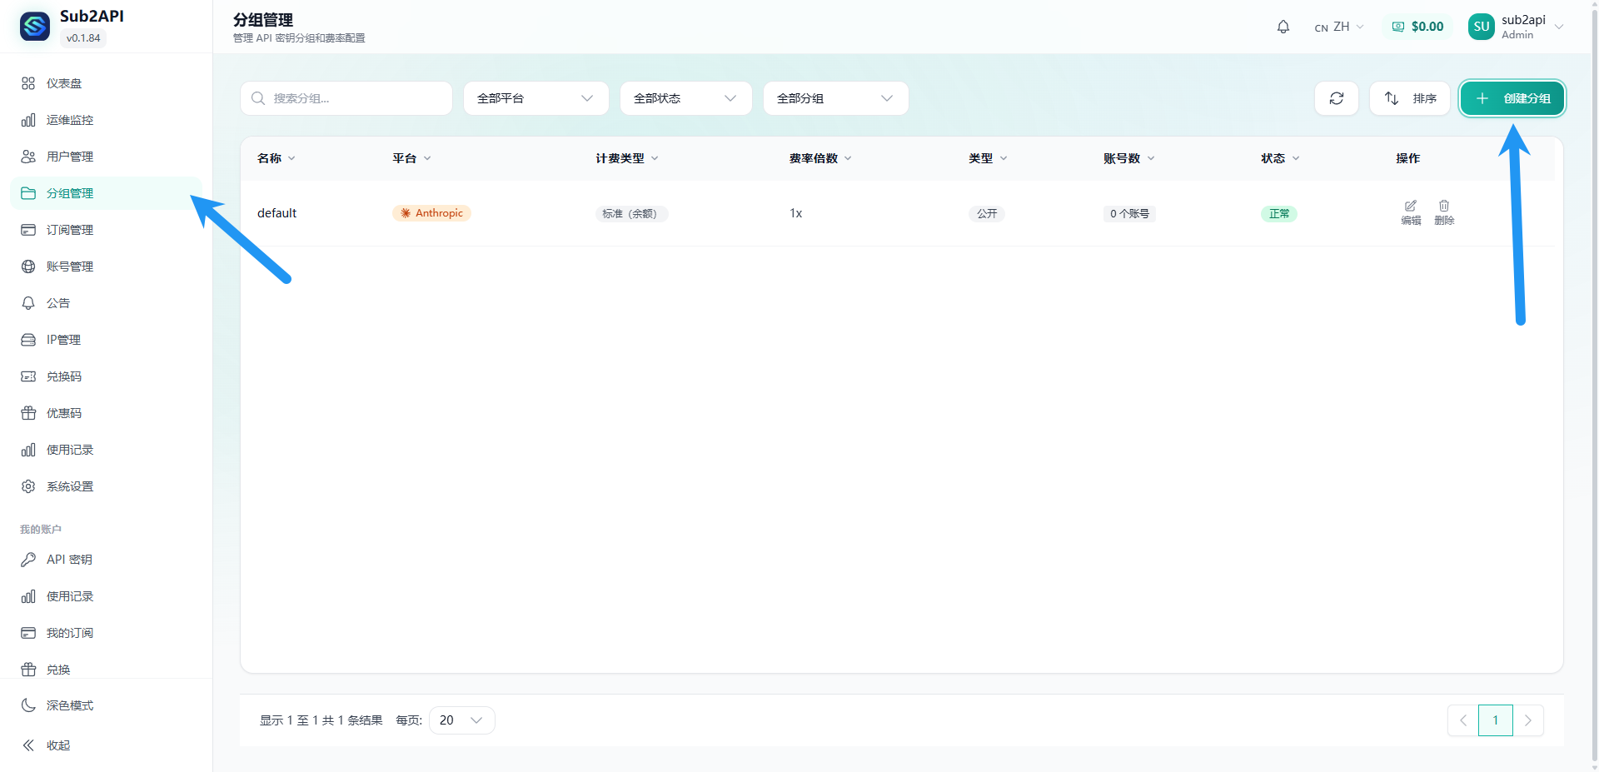The height and width of the screenshot is (772, 1599).
Task: Delete the default group
Action: pos(1443,212)
